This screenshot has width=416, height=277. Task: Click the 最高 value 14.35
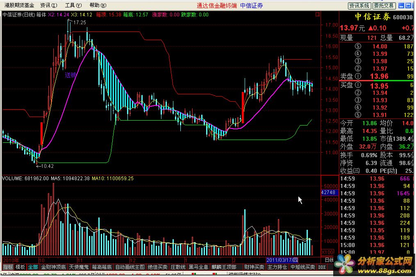coord(370,131)
